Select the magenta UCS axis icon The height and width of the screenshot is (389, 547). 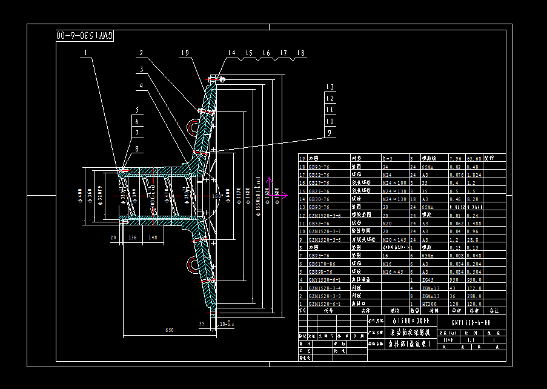click(276, 188)
